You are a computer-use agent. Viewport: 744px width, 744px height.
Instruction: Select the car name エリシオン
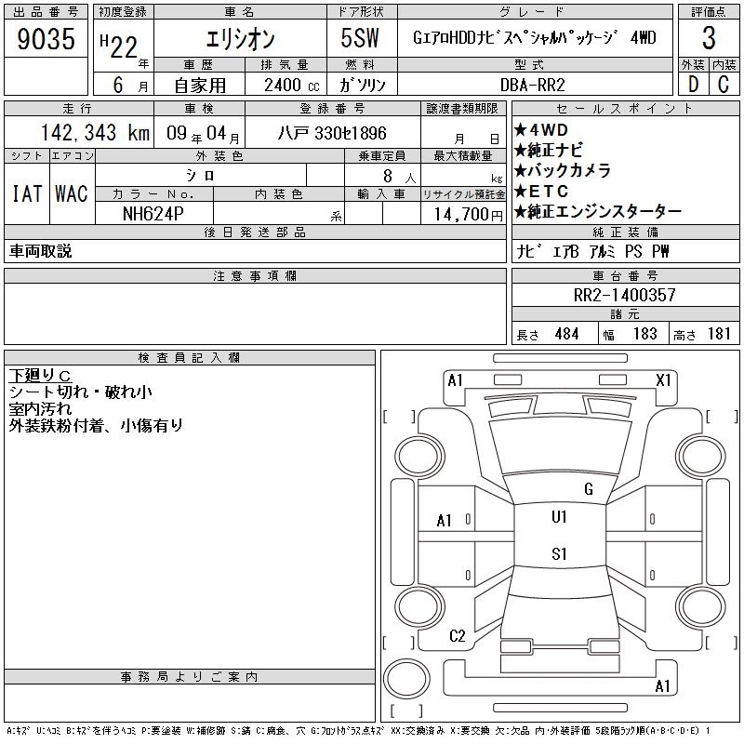click(x=240, y=38)
